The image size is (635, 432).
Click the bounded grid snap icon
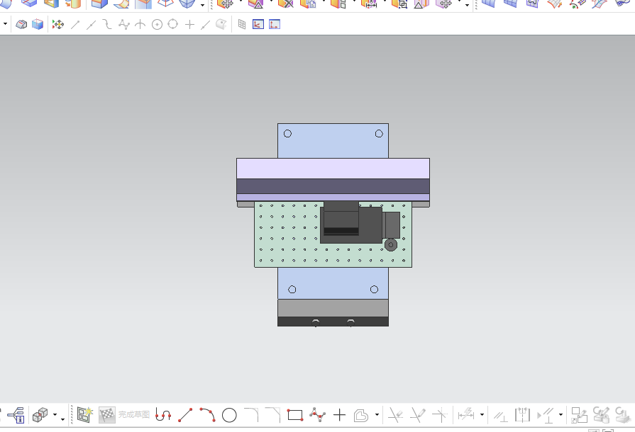(242, 24)
